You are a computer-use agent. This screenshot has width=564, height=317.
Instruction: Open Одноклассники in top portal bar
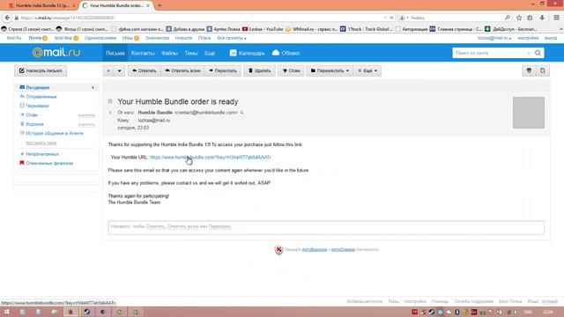coord(100,38)
